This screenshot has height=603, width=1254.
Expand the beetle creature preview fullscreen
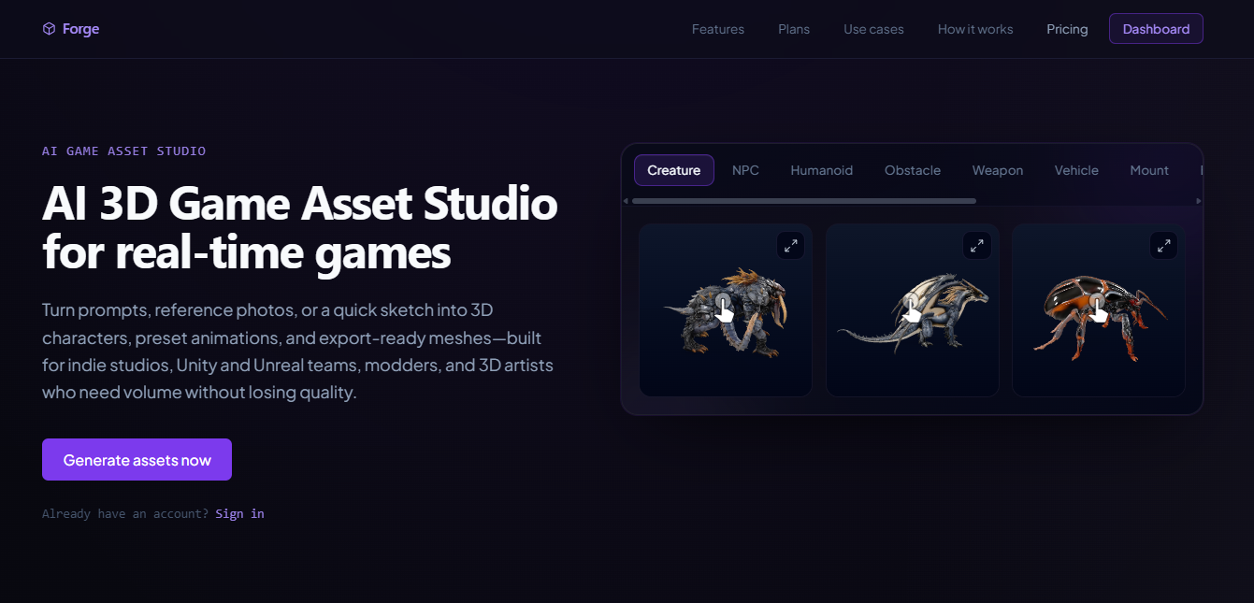pos(1163,246)
